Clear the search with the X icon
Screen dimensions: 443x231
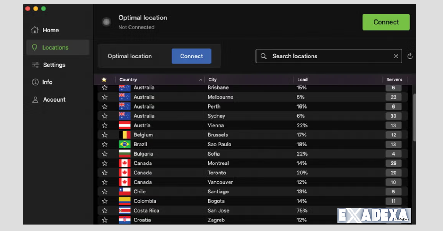396,56
